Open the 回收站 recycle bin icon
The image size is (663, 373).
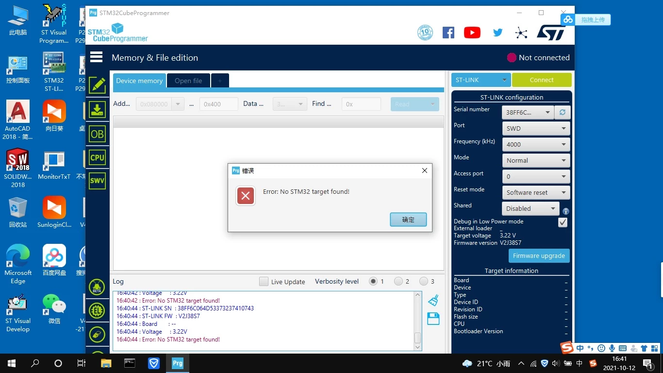click(18, 212)
